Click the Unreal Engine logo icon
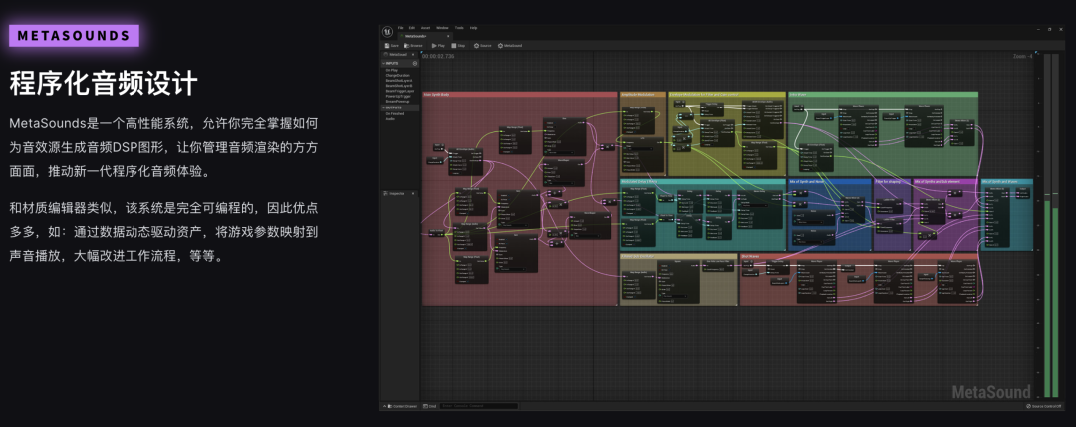The height and width of the screenshot is (427, 1076). [x=387, y=32]
